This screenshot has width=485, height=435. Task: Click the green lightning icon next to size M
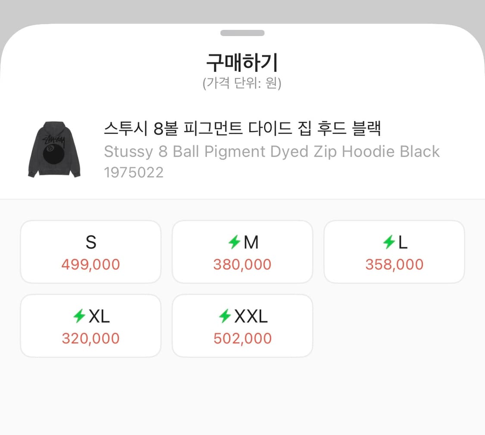[234, 242]
